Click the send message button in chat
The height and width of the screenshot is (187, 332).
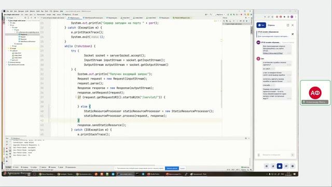click(x=293, y=155)
